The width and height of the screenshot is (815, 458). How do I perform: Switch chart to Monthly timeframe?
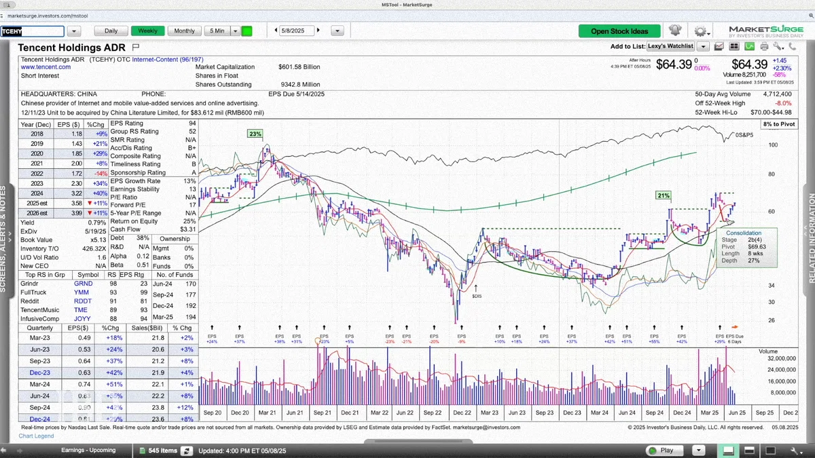point(185,31)
